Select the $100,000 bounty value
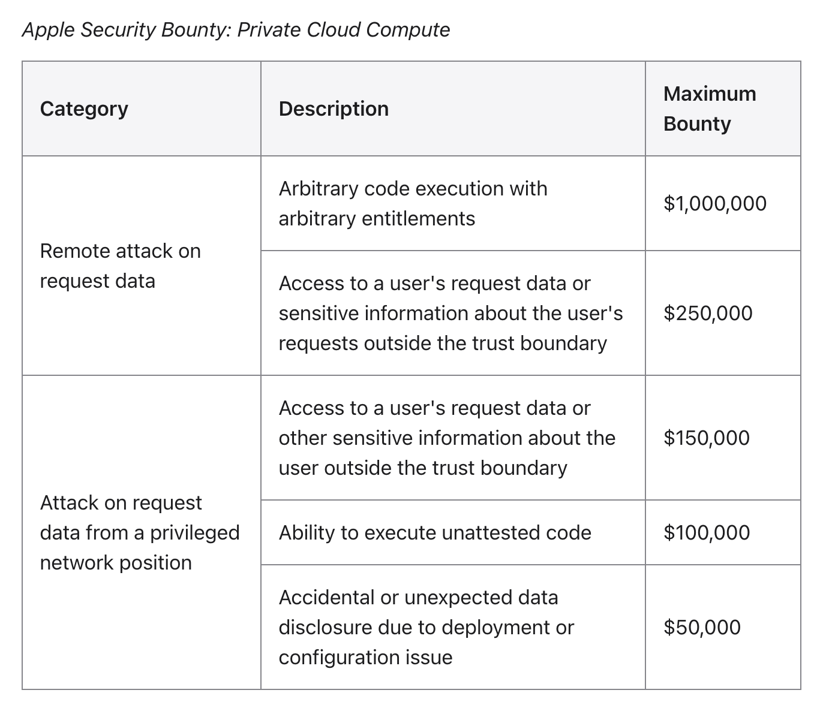Image resolution: width=823 pixels, height=711 pixels. click(707, 532)
